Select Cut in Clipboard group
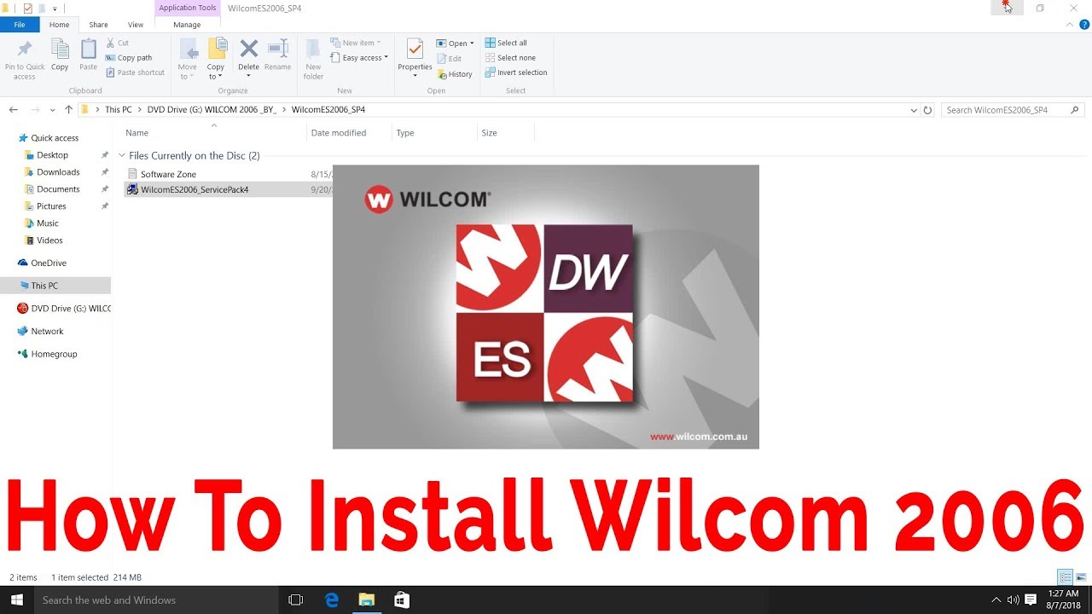The width and height of the screenshot is (1092, 614). [x=117, y=43]
